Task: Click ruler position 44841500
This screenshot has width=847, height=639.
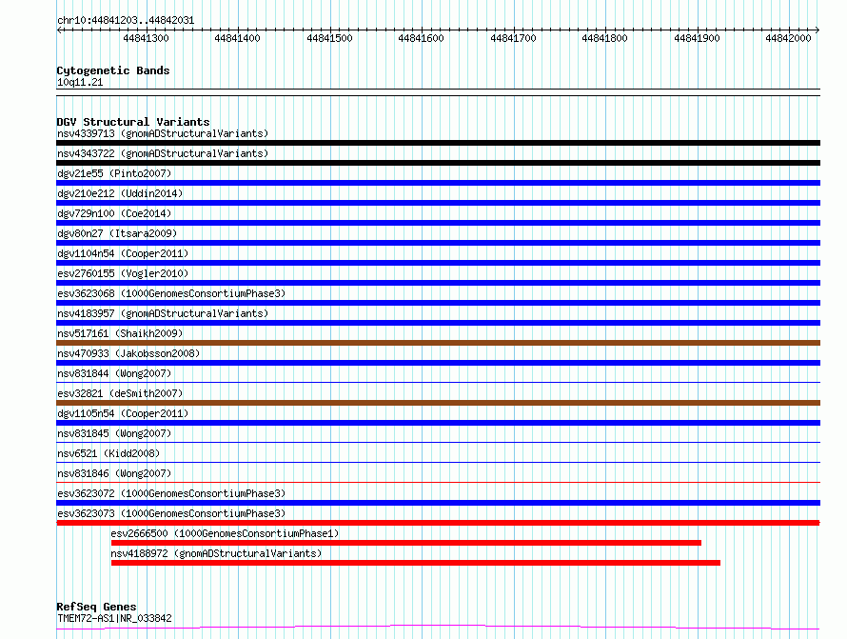Action: coord(329,38)
